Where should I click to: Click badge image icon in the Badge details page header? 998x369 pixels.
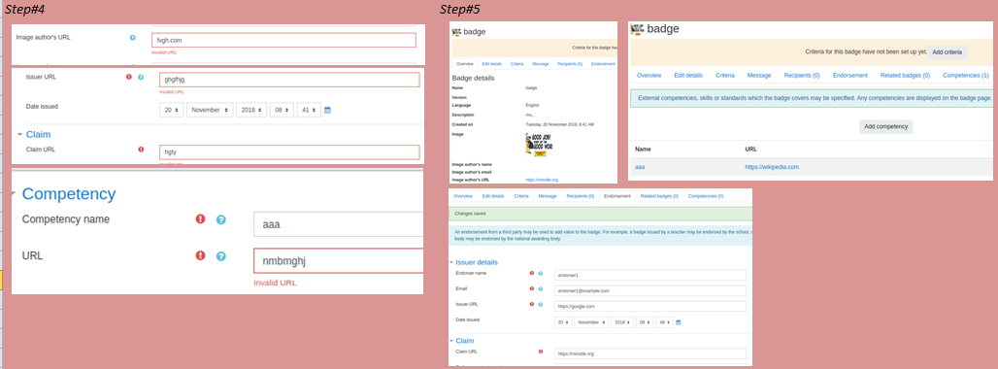pyautogui.click(x=456, y=31)
